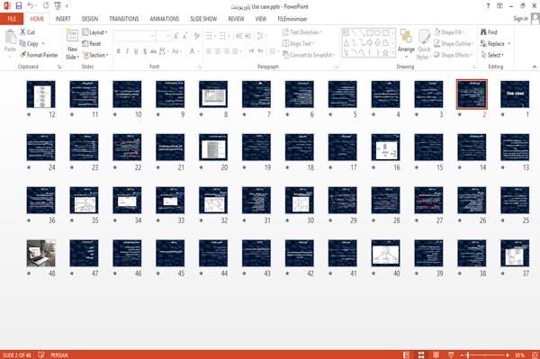540x359 pixels.
Task: Click the Paste clipboard icon
Action: (x=10, y=37)
